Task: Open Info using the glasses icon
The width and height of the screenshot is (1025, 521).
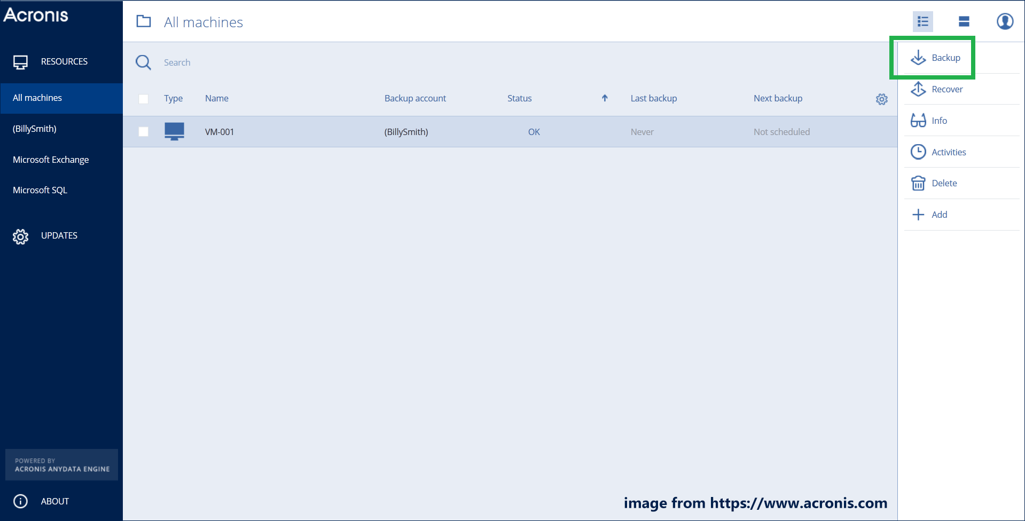Action: coord(918,121)
